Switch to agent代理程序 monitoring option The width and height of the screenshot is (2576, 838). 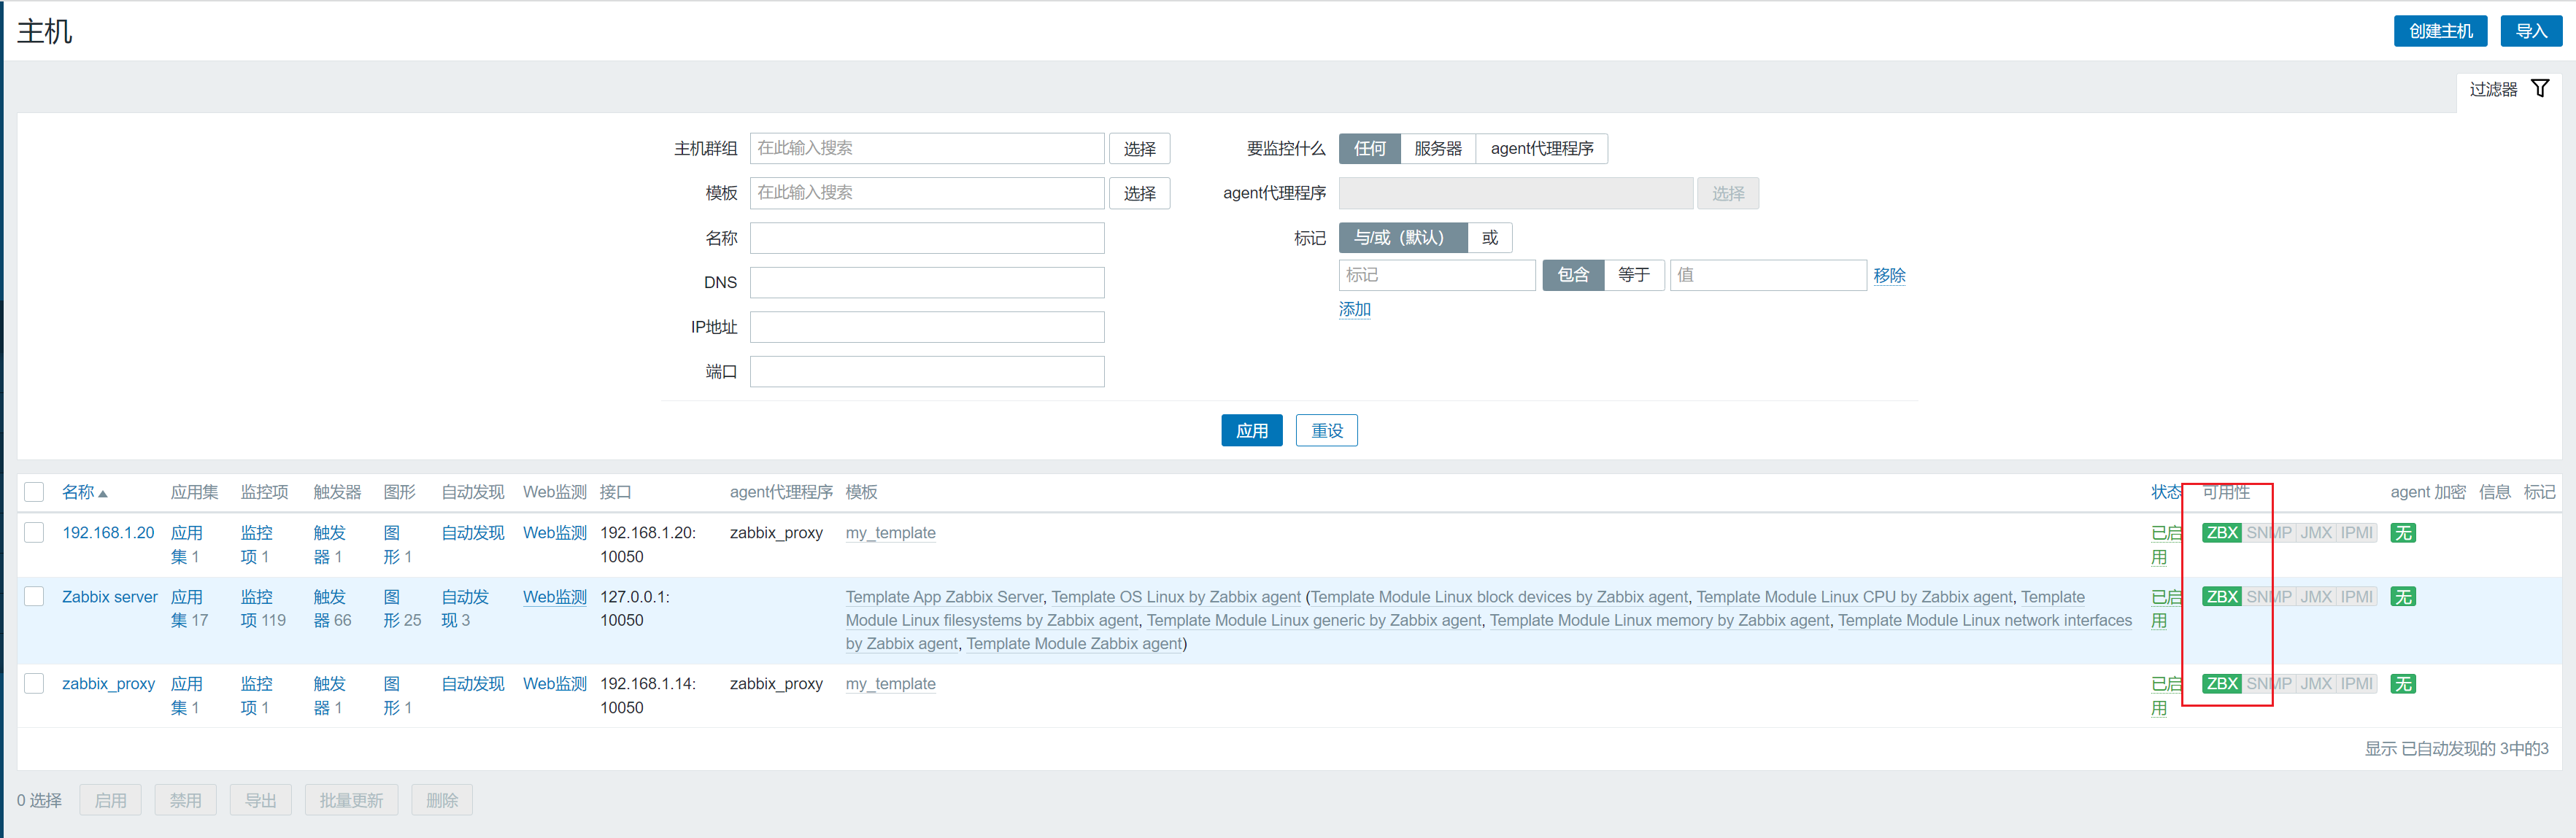[x=1541, y=149]
